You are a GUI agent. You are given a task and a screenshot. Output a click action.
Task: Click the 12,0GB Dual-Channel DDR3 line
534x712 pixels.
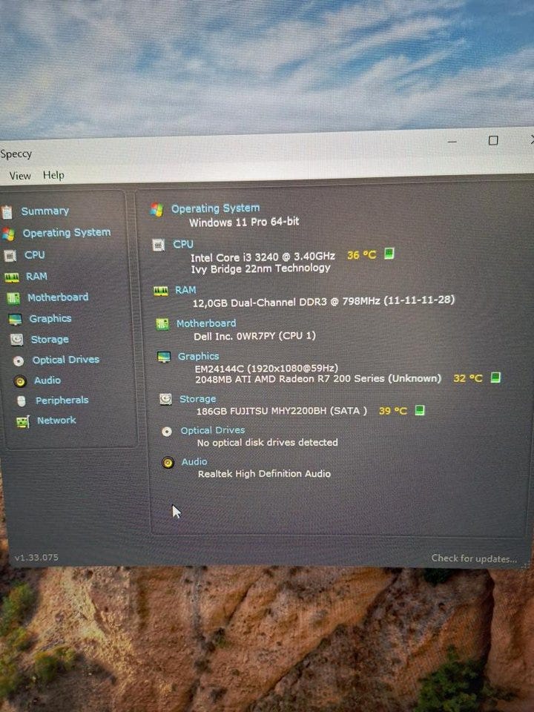(x=324, y=302)
